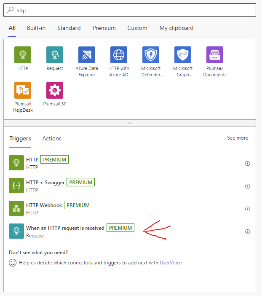The image size is (262, 296).
Task: Click the HTTP Webhook trigger icon
Action: (x=16, y=208)
